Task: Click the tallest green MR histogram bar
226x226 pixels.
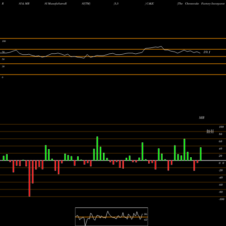Action: pos(97,148)
